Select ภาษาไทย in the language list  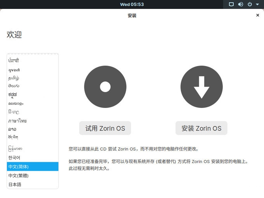[33, 121]
